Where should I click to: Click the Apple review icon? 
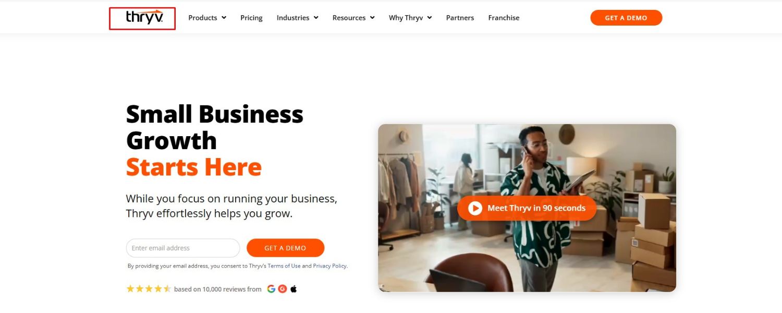294,289
